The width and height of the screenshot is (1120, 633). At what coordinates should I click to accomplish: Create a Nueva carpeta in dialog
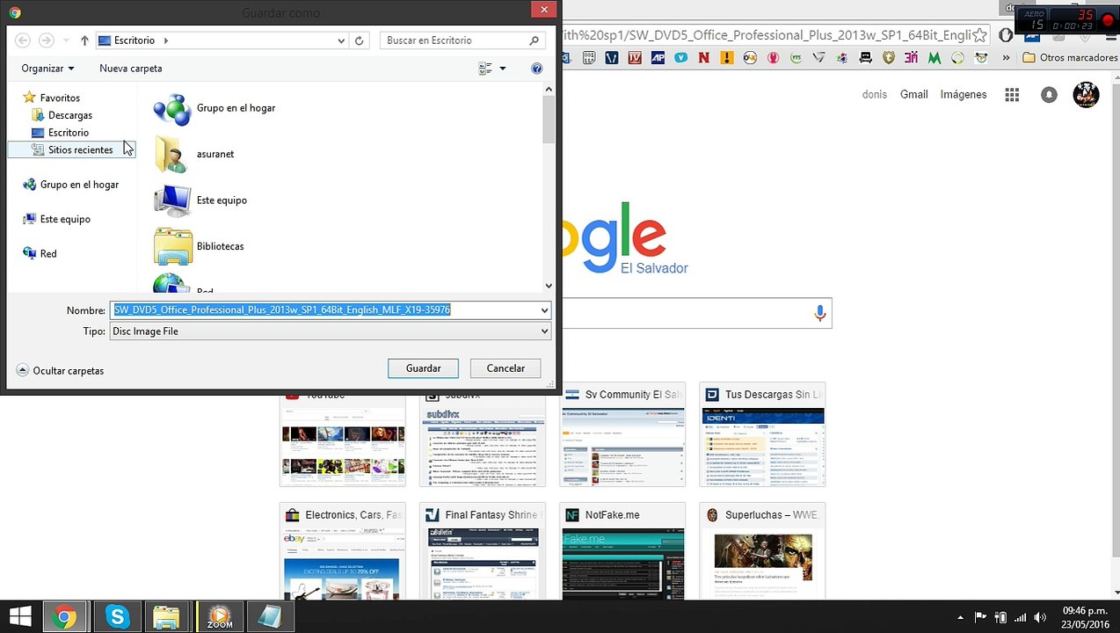[130, 69]
